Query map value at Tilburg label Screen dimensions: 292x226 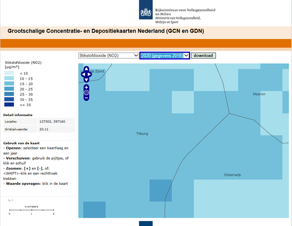coord(142,134)
